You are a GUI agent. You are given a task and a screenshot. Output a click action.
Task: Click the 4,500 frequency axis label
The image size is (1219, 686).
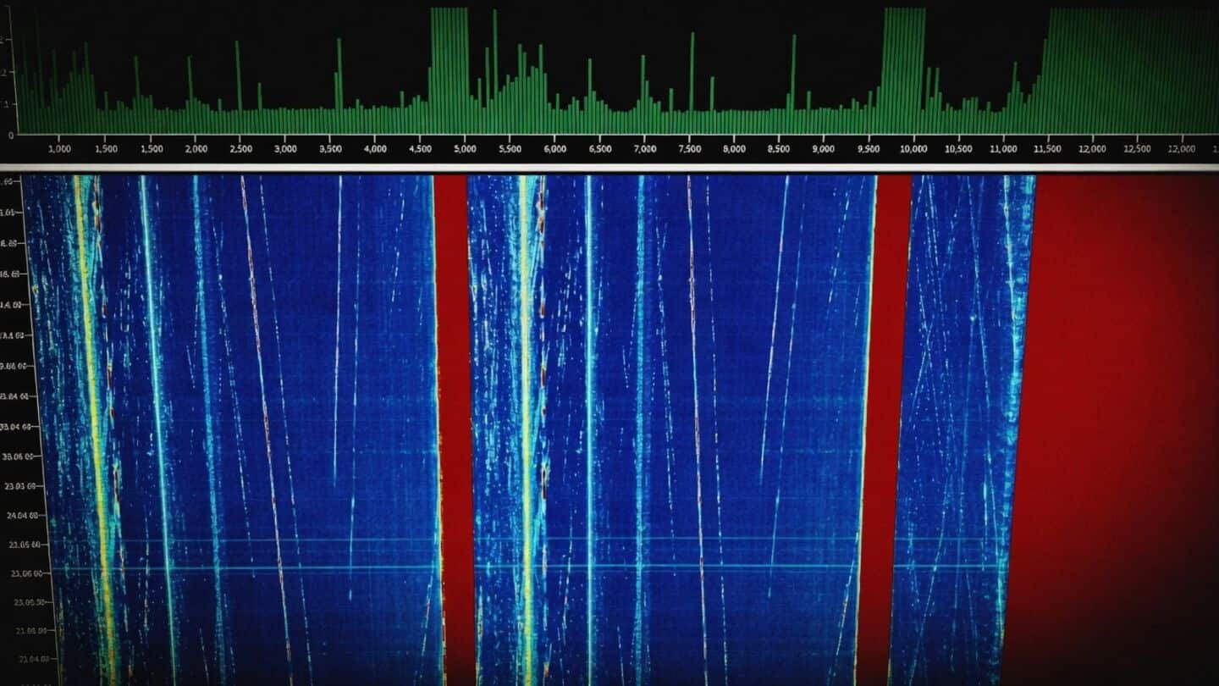tap(420, 149)
